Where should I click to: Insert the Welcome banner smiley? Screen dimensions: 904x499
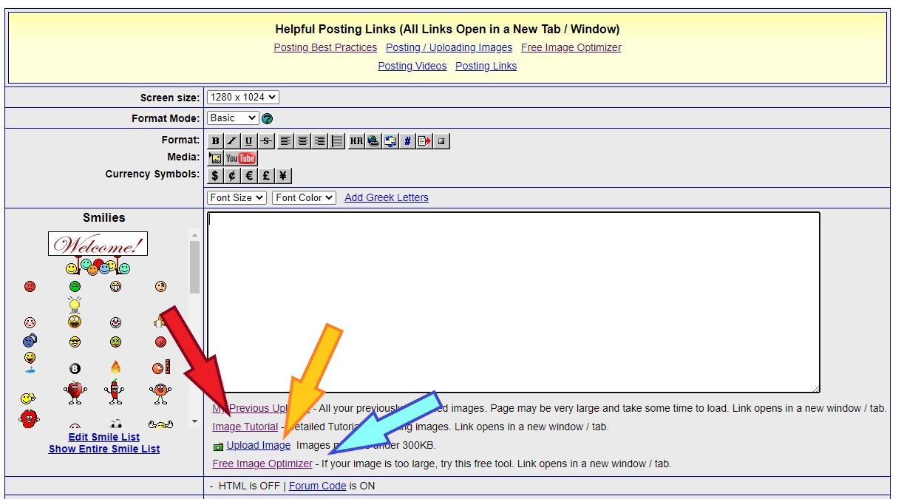click(98, 254)
